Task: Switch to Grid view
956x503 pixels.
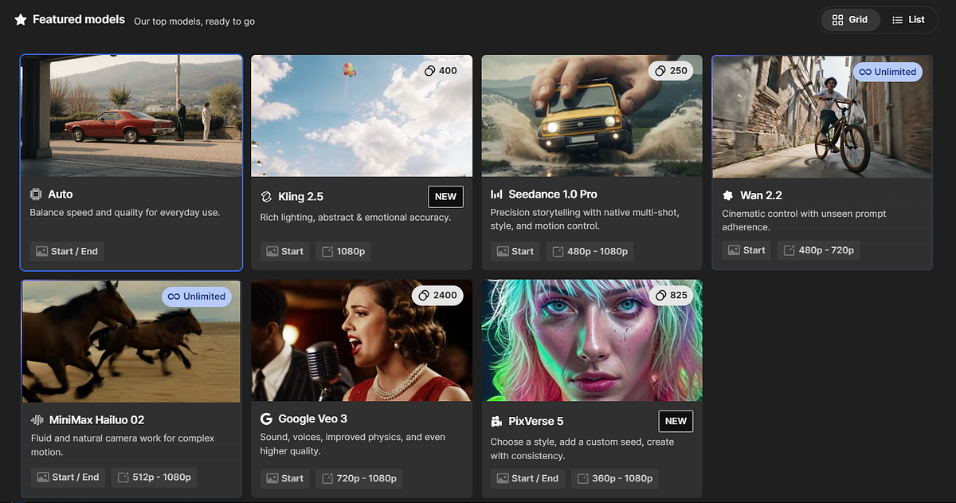Action: pyautogui.click(x=851, y=20)
